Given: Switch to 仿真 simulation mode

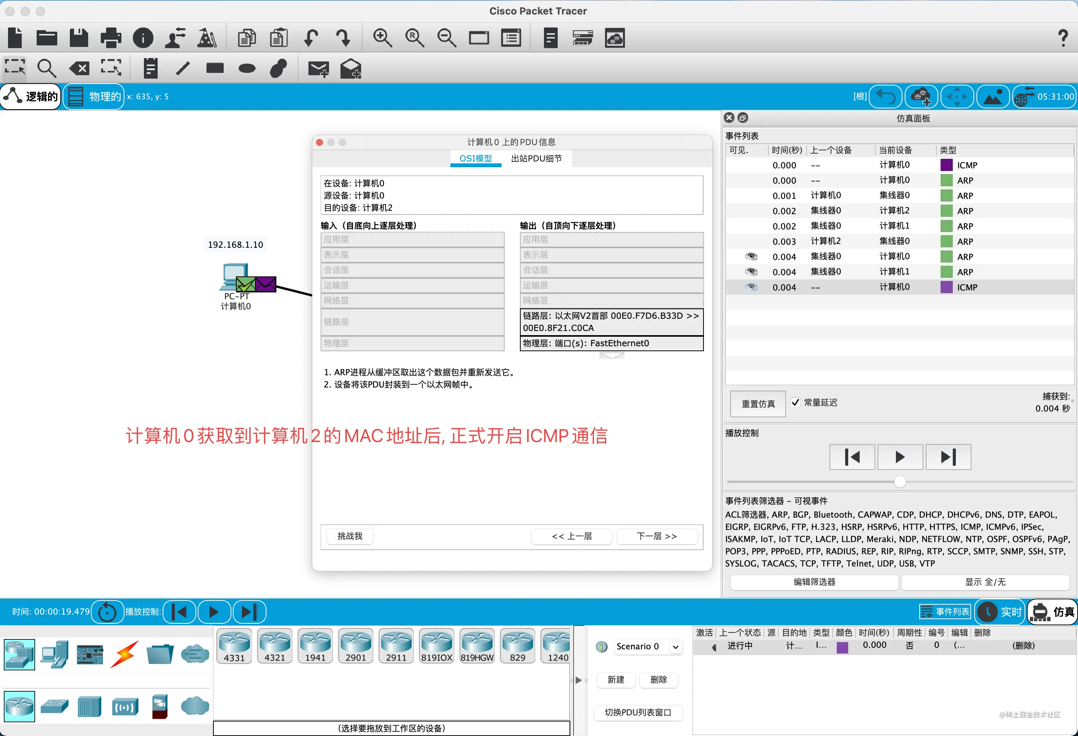Looking at the screenshot, I should click(x=1052, y=612).
